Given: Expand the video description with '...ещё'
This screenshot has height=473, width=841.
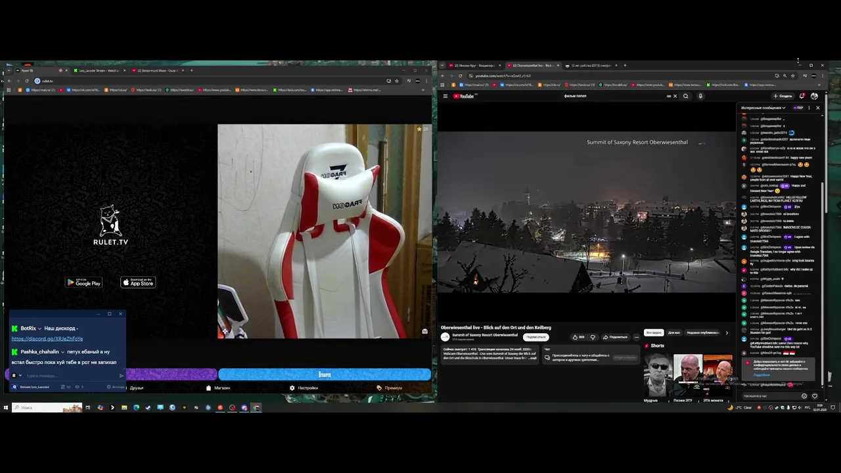Looking at the screenshot, I should (533, 358).
